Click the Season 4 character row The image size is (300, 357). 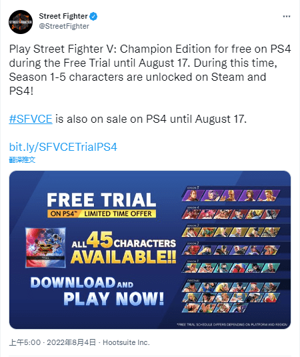231,214
